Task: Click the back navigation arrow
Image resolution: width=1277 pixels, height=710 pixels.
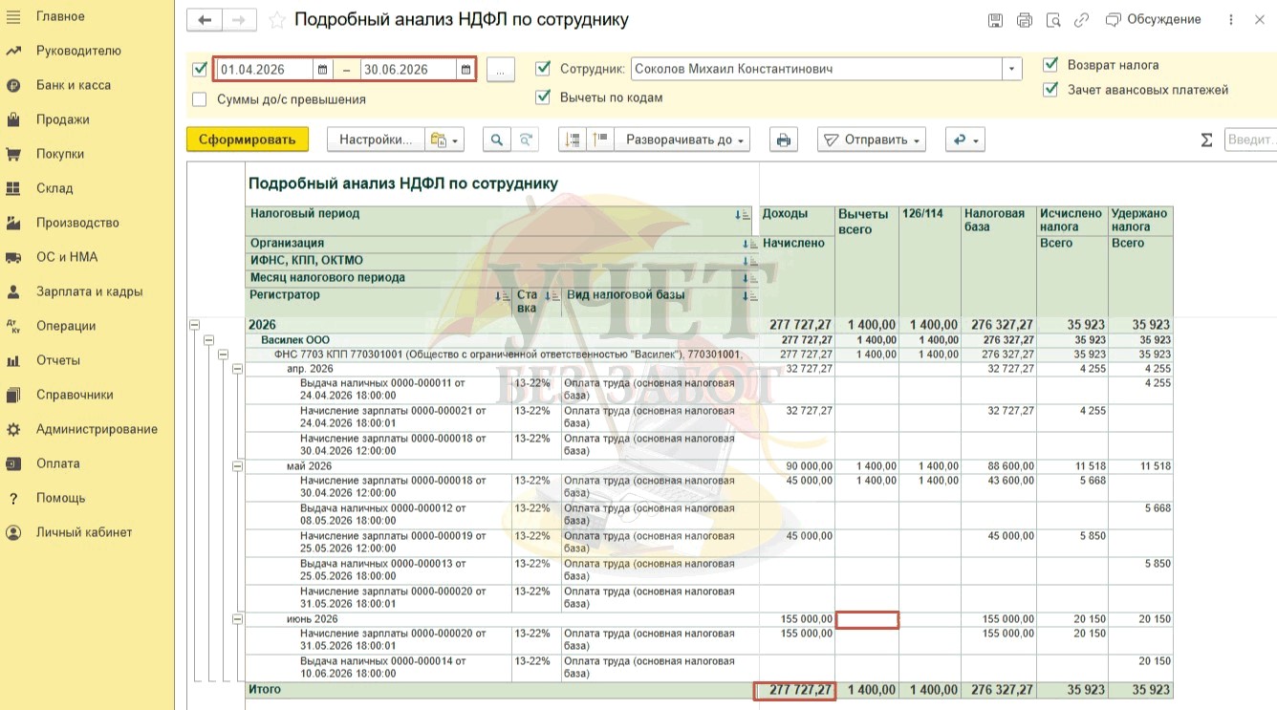Action: pos(204,20)
